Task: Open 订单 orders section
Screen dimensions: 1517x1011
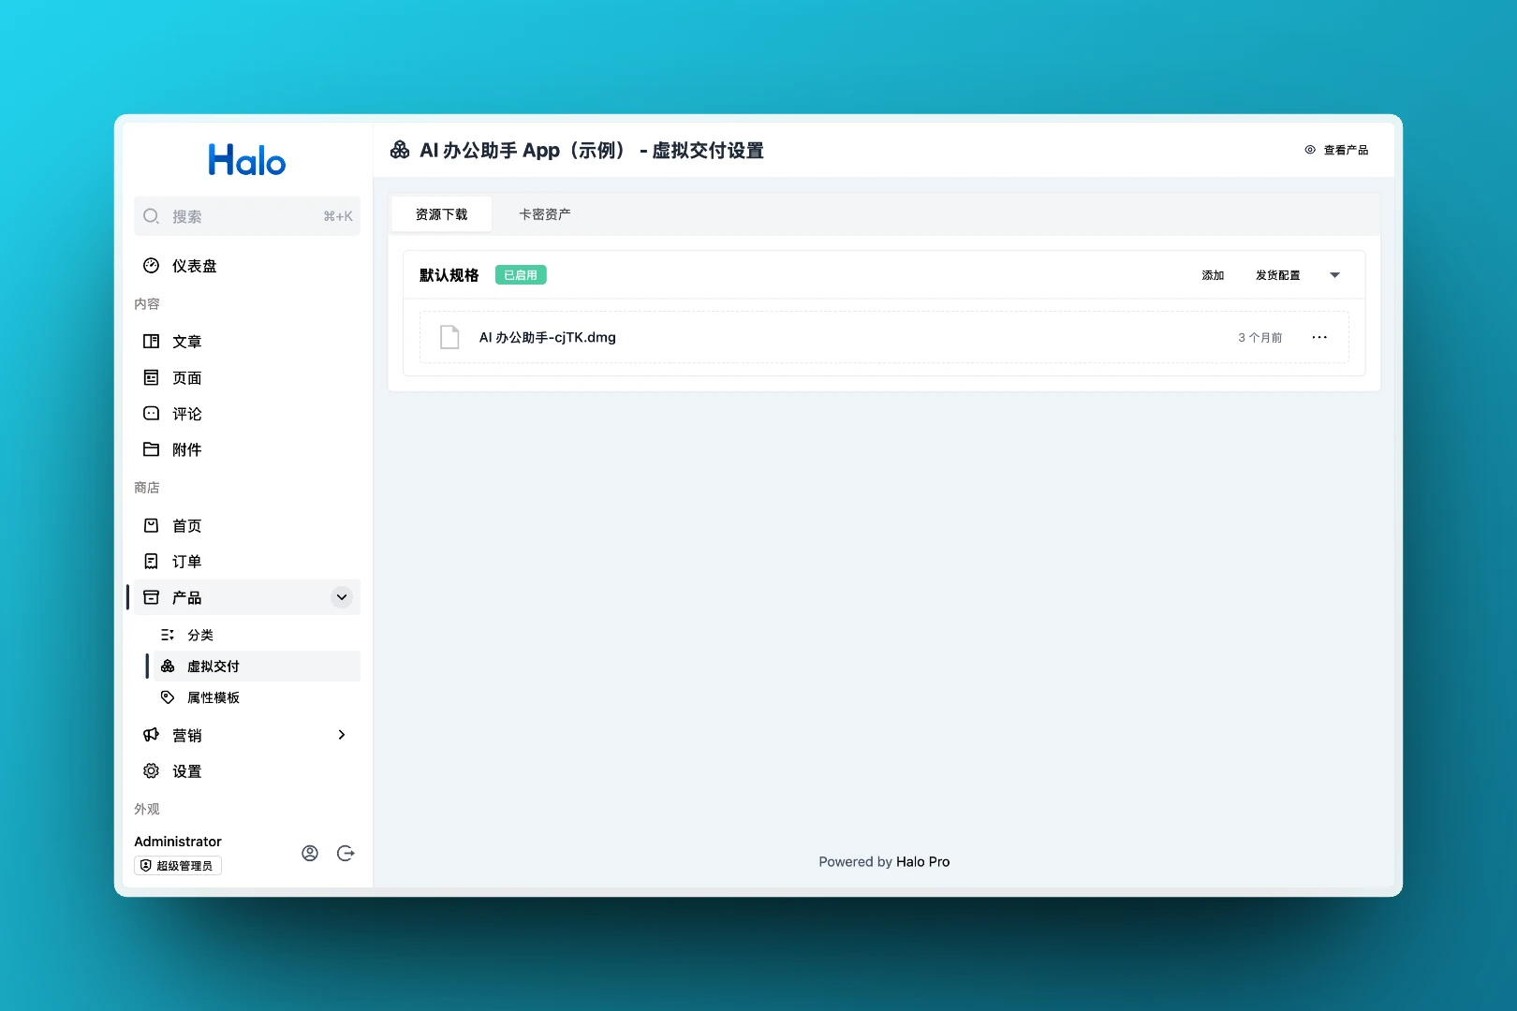Action: (247, 562)
